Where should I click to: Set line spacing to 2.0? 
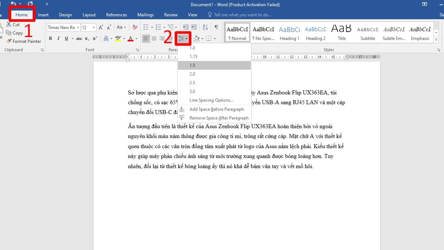coord(214,74)
